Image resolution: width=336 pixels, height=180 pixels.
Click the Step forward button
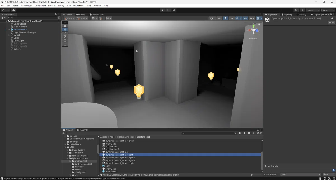point(174,10)
